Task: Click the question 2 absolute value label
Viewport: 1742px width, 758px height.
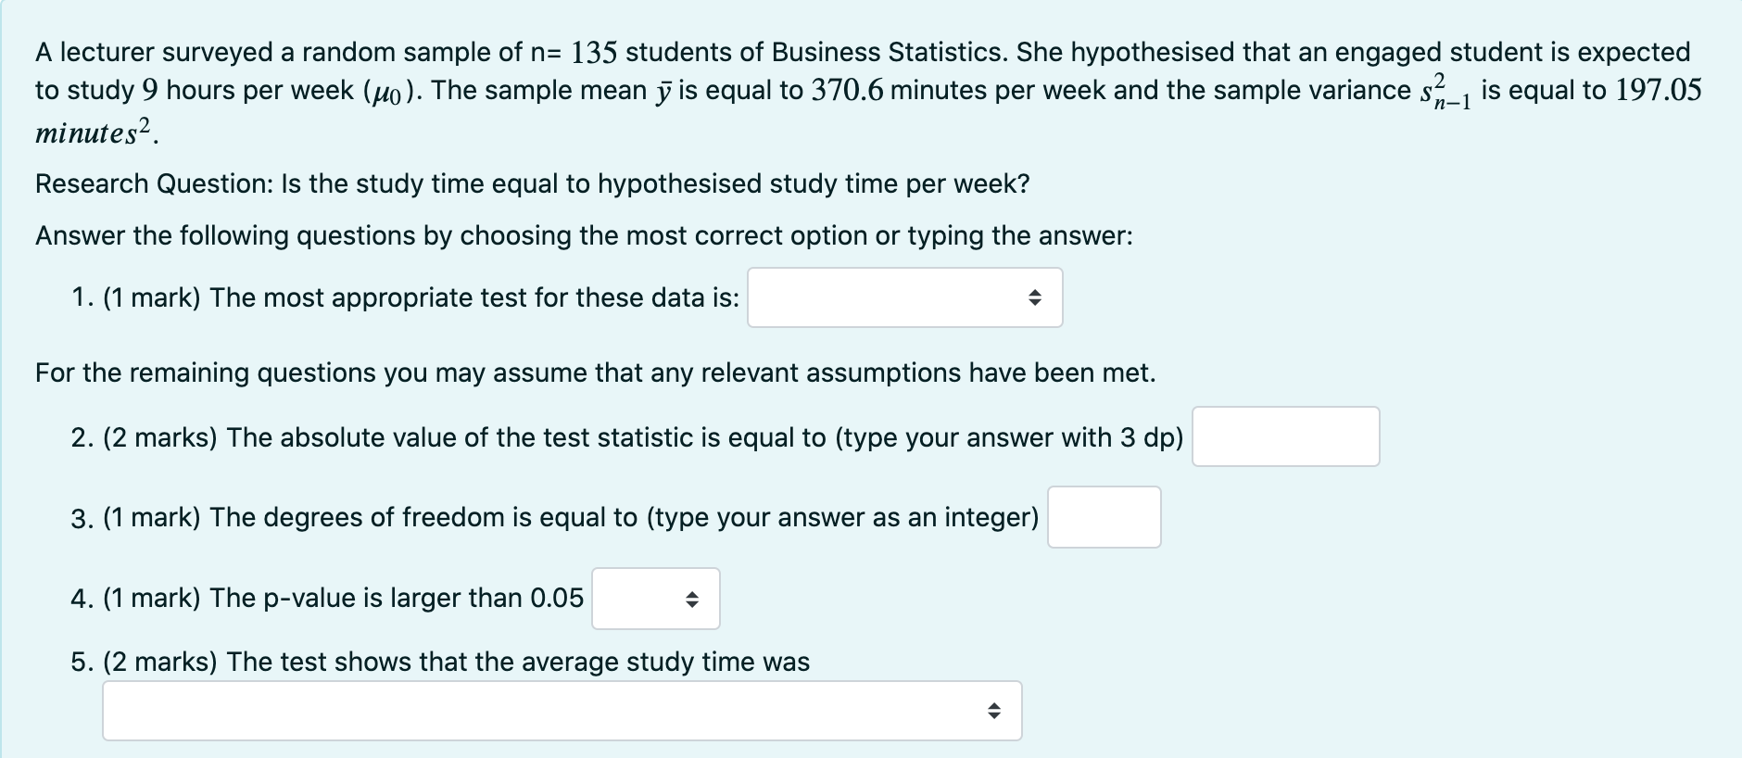Action: [x=626, y=437]
